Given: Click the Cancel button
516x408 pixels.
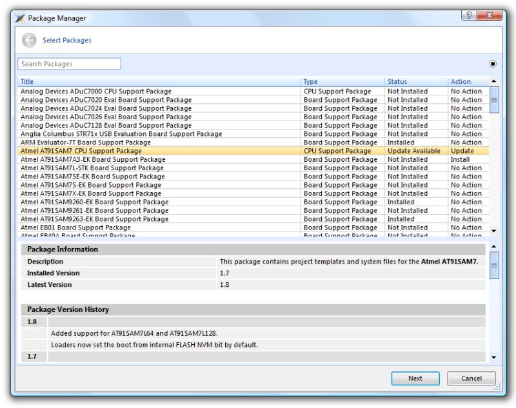Looking at the screenshot, I should coord(471,378).
